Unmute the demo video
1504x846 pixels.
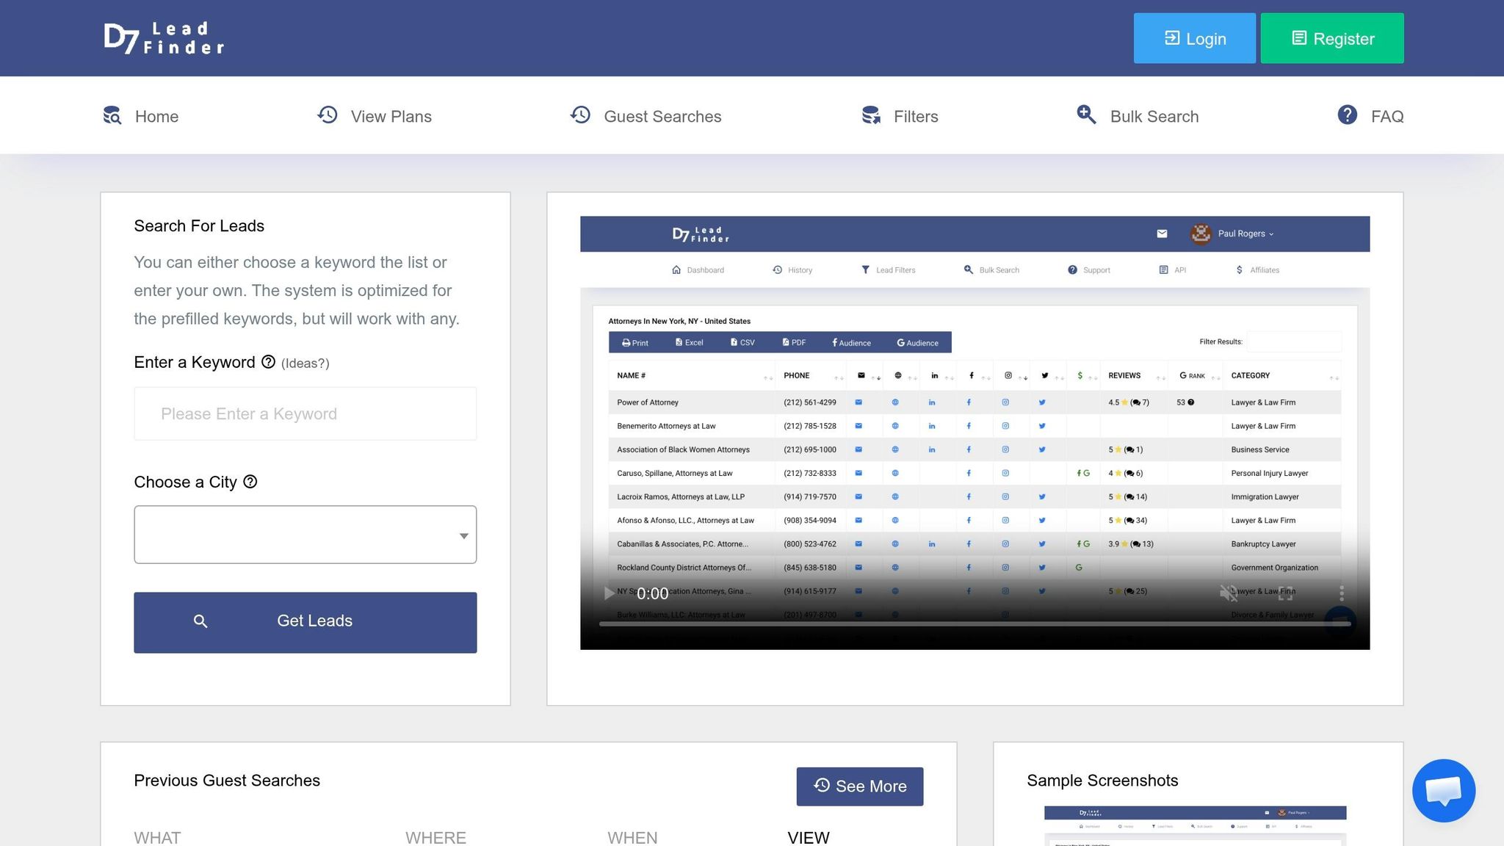coord(1228,593)
